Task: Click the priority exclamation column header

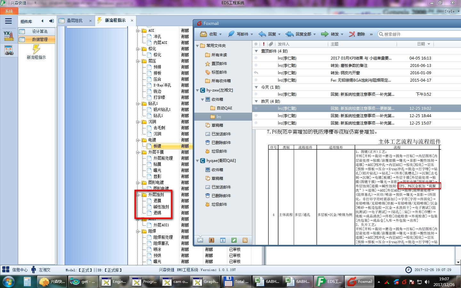Action: [264, 44]
